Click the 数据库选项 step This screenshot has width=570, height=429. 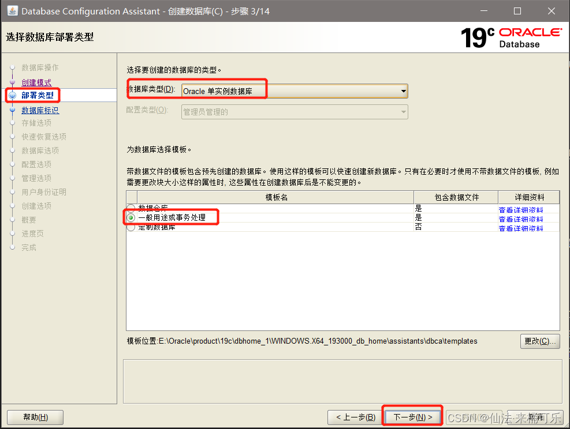pos(40,150)
